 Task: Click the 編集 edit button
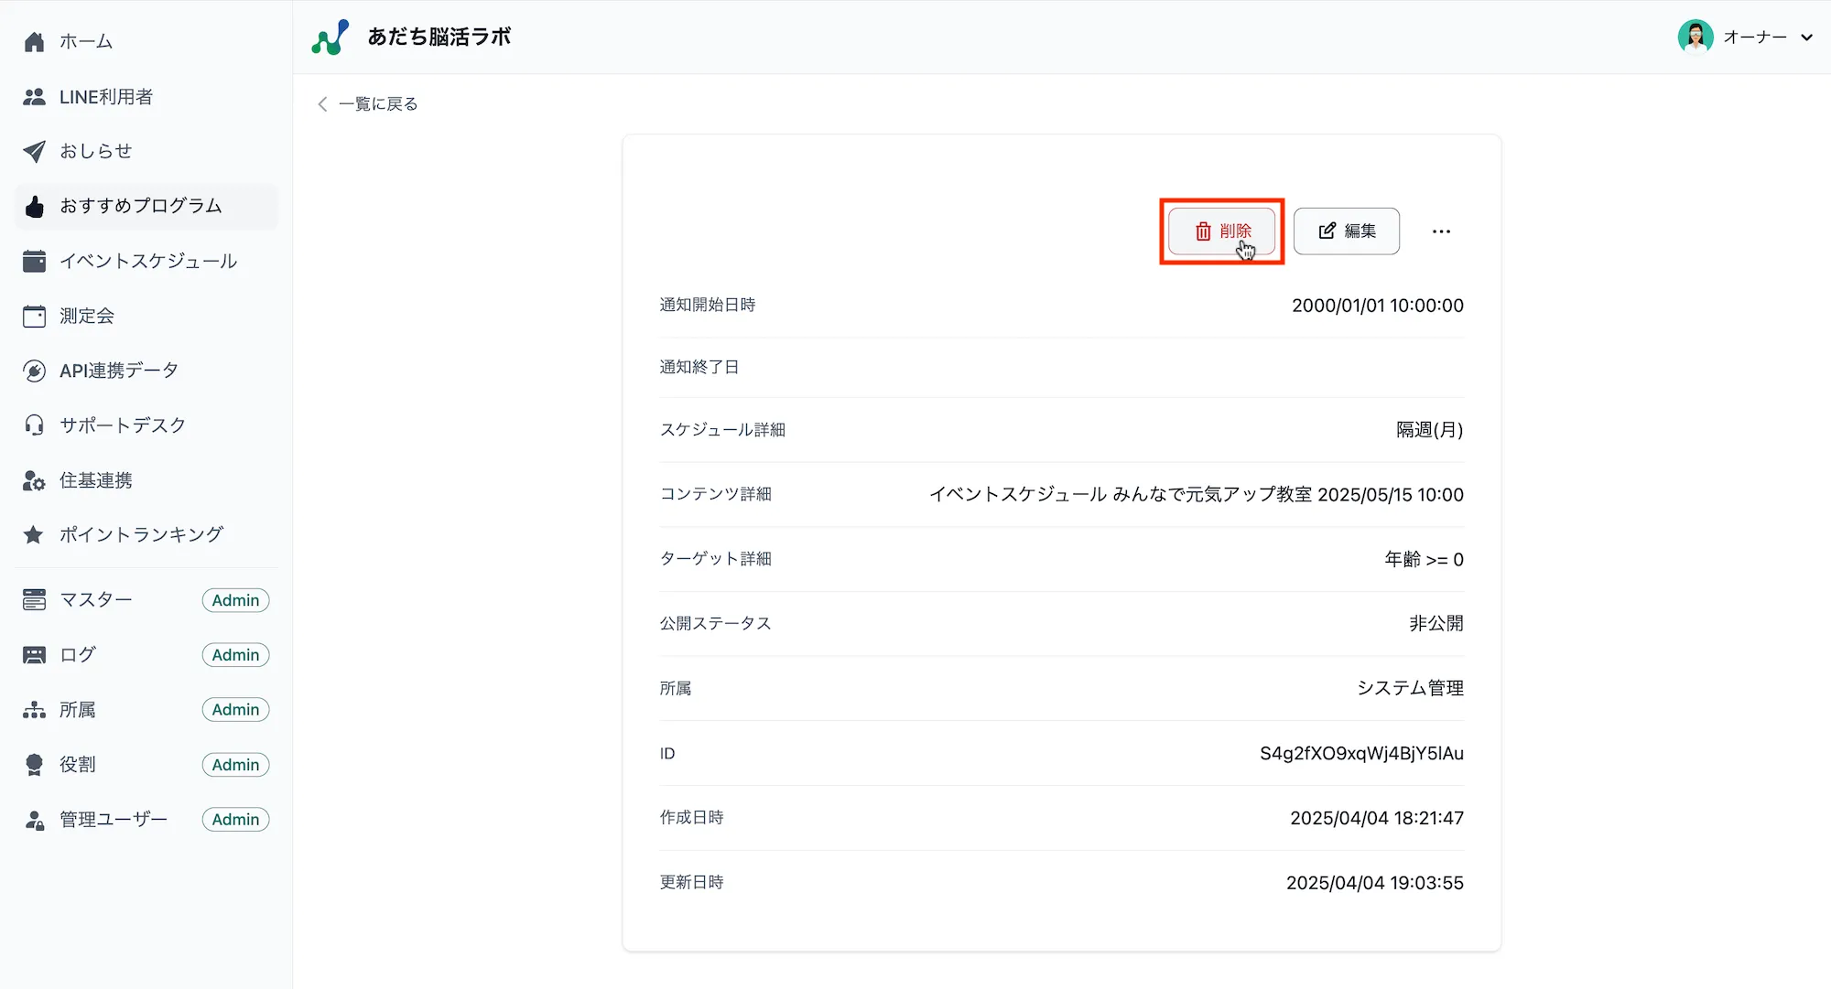click(1346, 231)
